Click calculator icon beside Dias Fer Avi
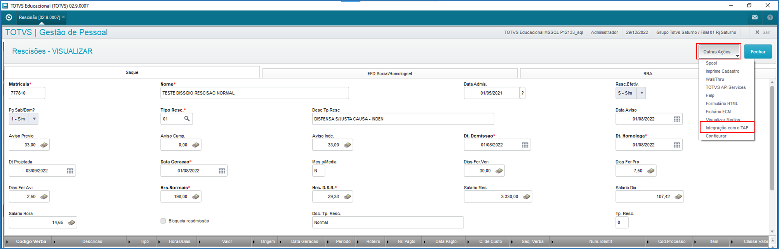The image size is (779, 249). tap(44, 197)
